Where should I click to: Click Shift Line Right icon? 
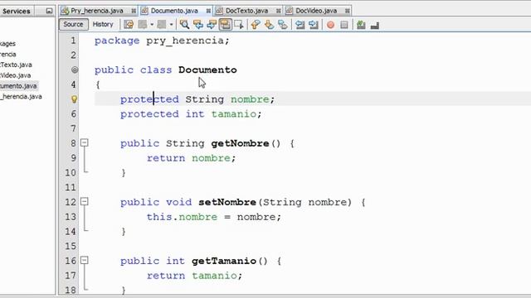click(314, 24)
